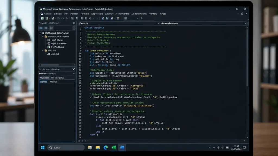Image resolution: width=278 pixels, height=156 pixels.
Task: Click on the "Sub GenerarResumen()" line
Action: (97, 50)
